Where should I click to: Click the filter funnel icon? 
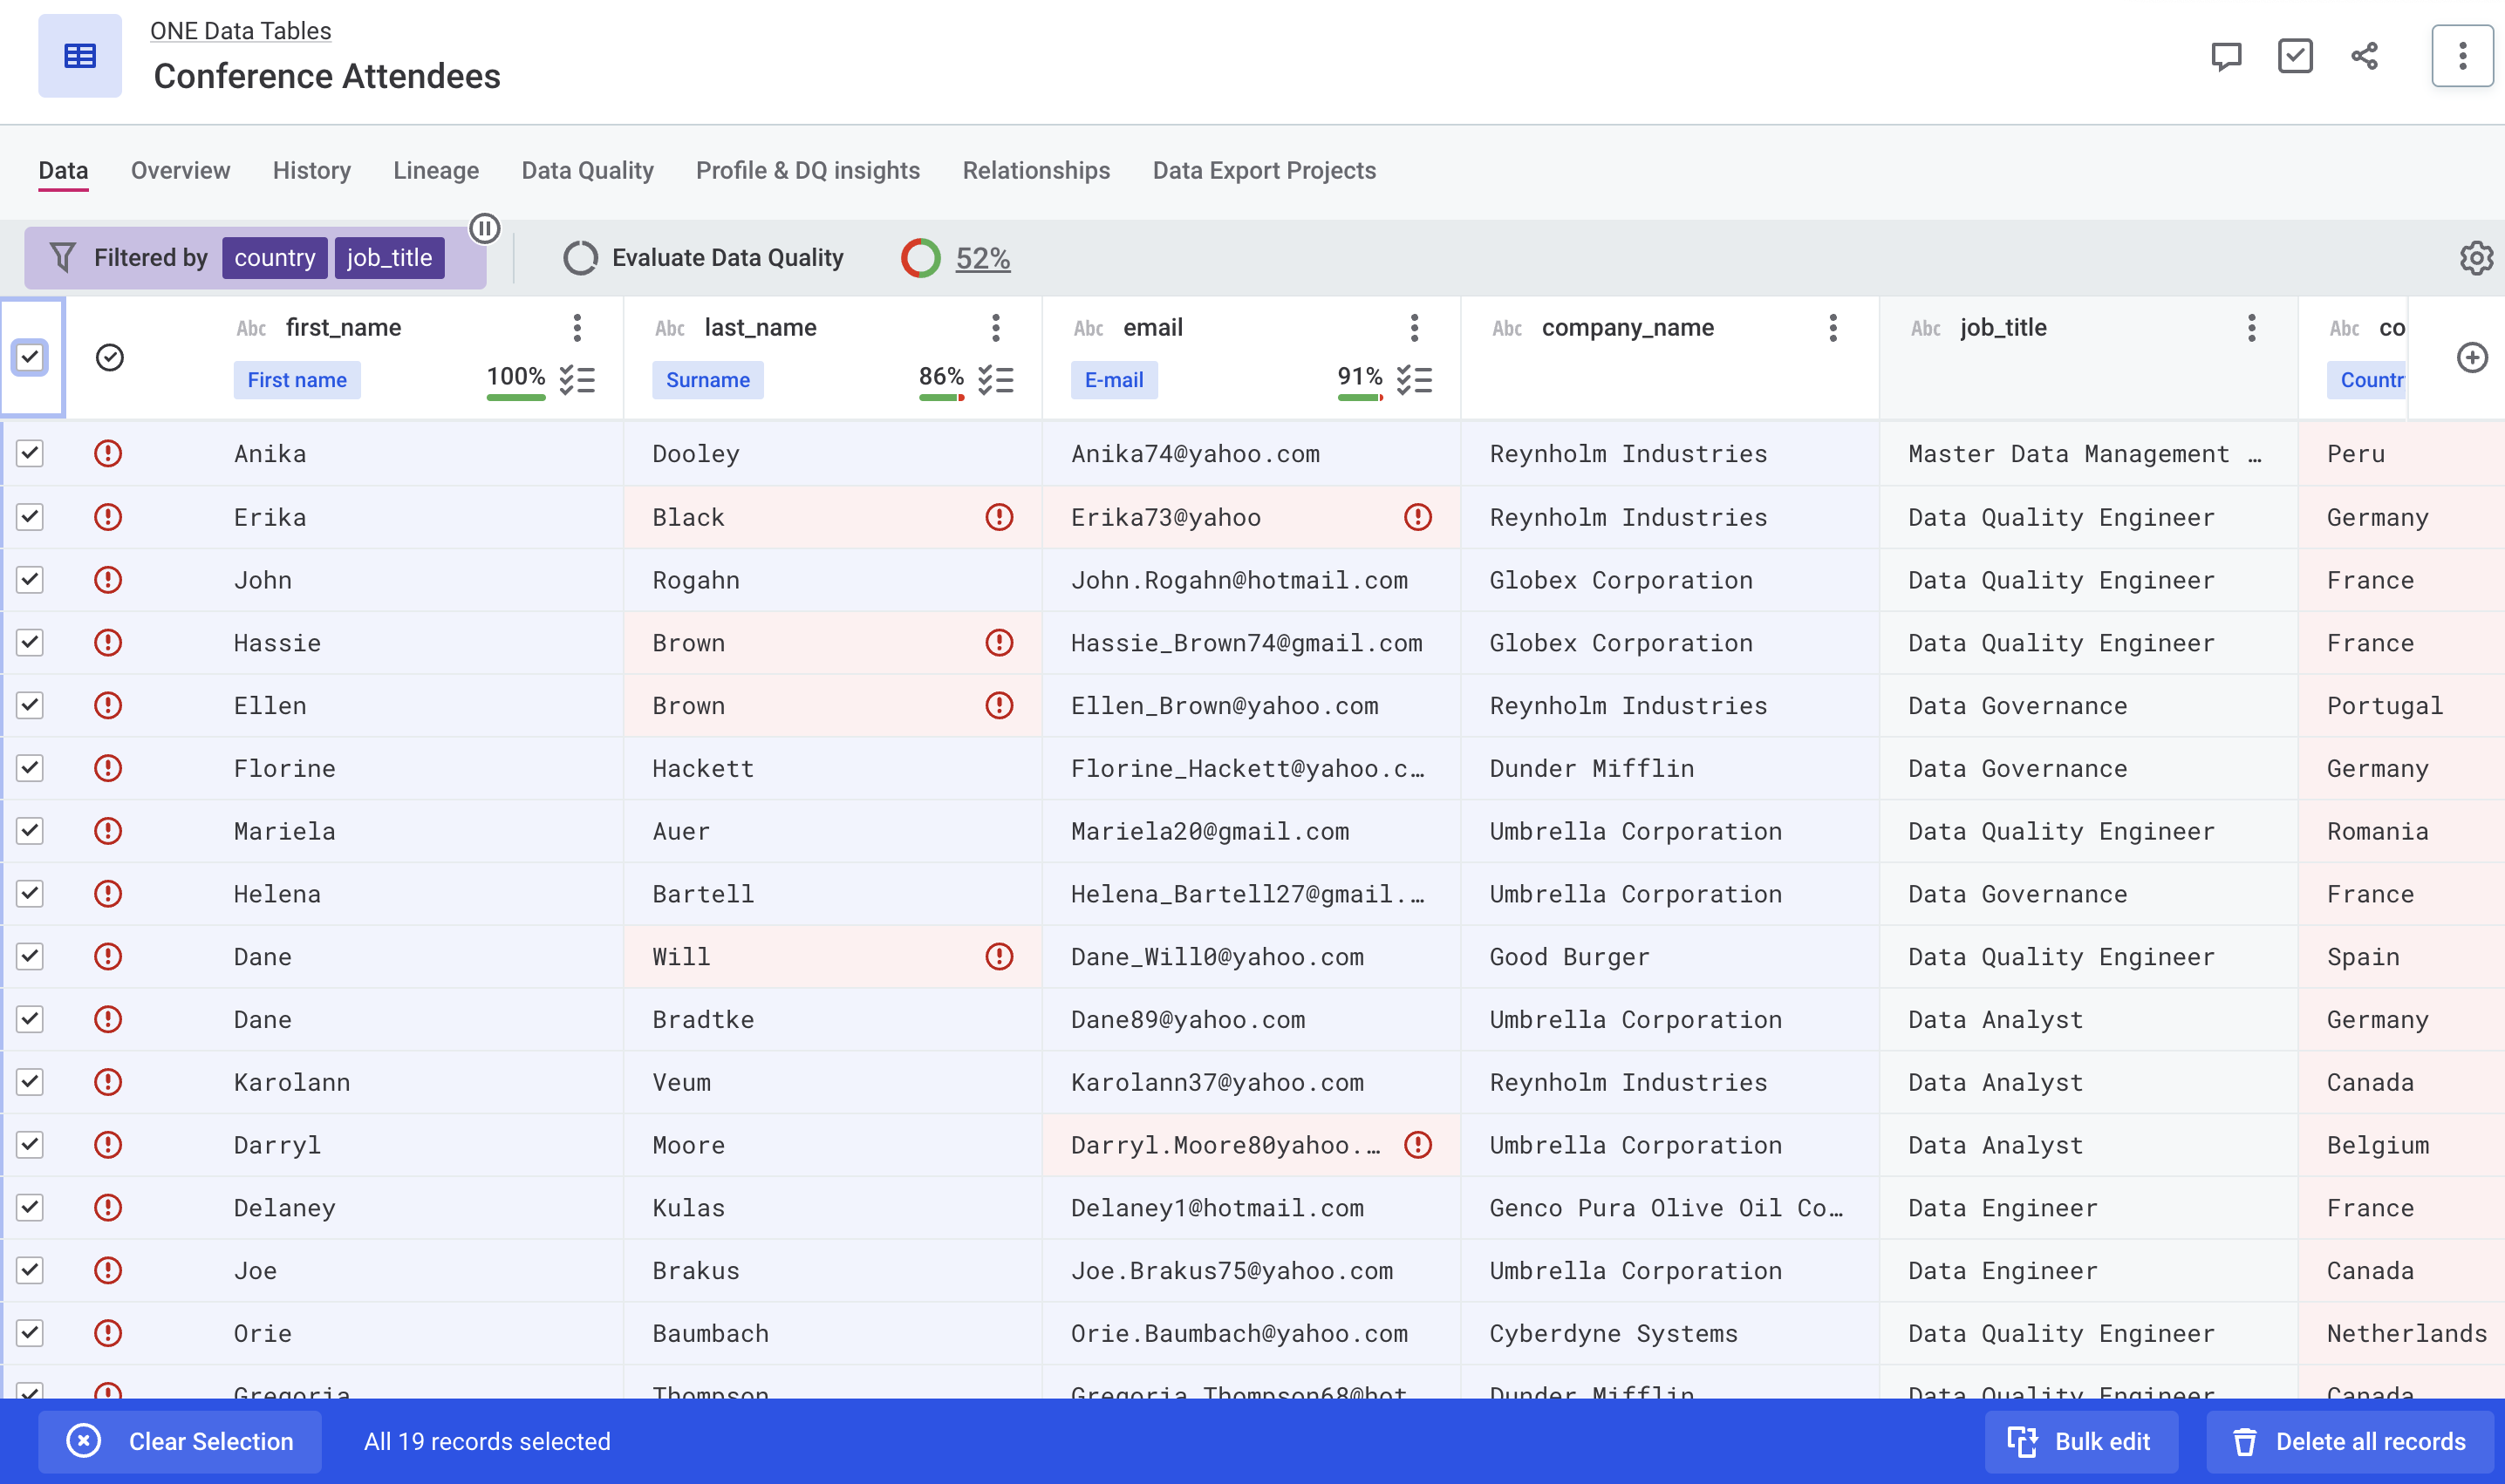(x=63, y=258)
